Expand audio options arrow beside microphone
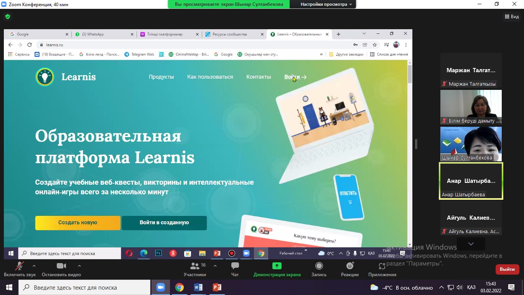Screen dimensions: 524x295 34,265
